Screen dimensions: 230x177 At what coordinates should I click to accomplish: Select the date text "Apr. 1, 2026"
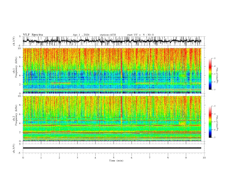coord(81,35)
